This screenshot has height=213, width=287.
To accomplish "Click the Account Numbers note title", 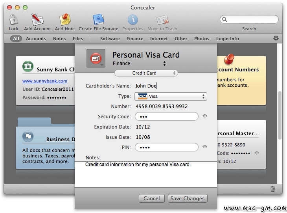I will 237,69.
